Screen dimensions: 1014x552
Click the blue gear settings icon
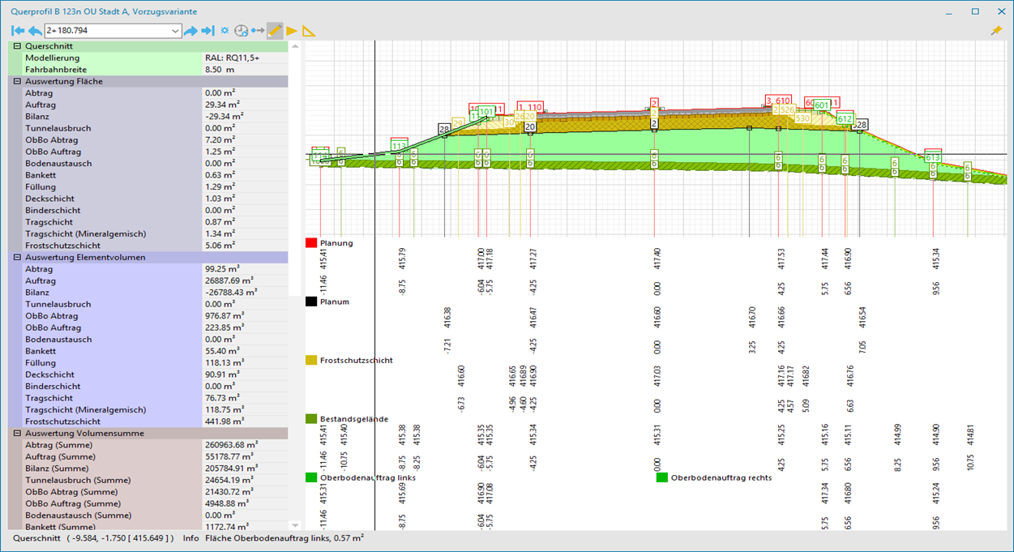click(x=225, y=31)
